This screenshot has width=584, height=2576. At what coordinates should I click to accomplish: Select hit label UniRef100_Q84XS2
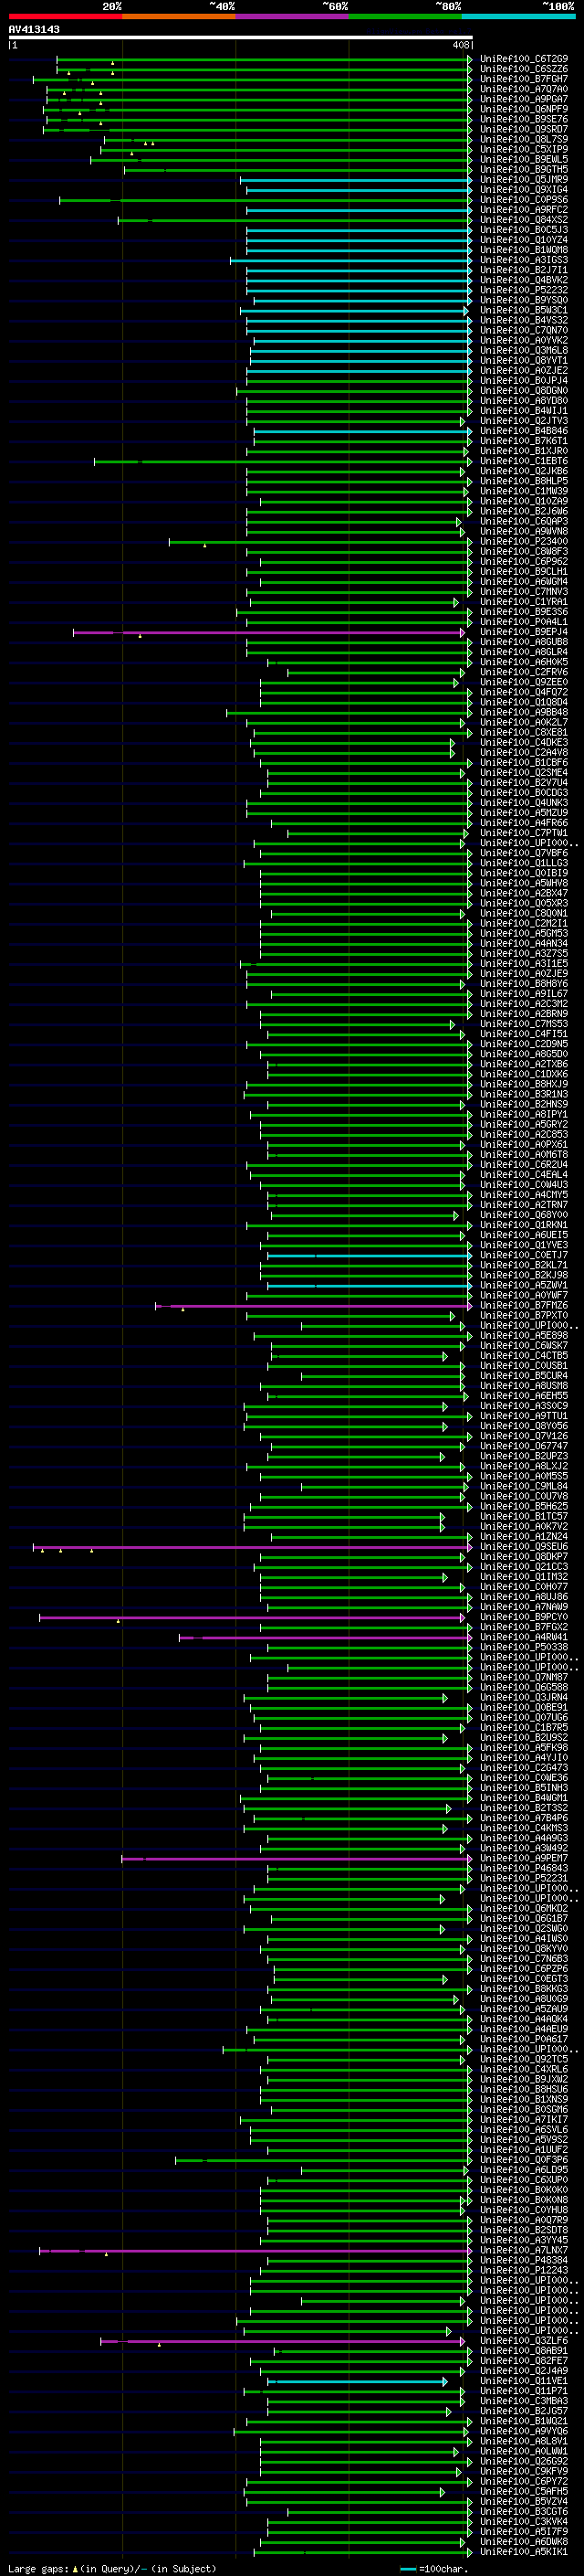[523, 220]
